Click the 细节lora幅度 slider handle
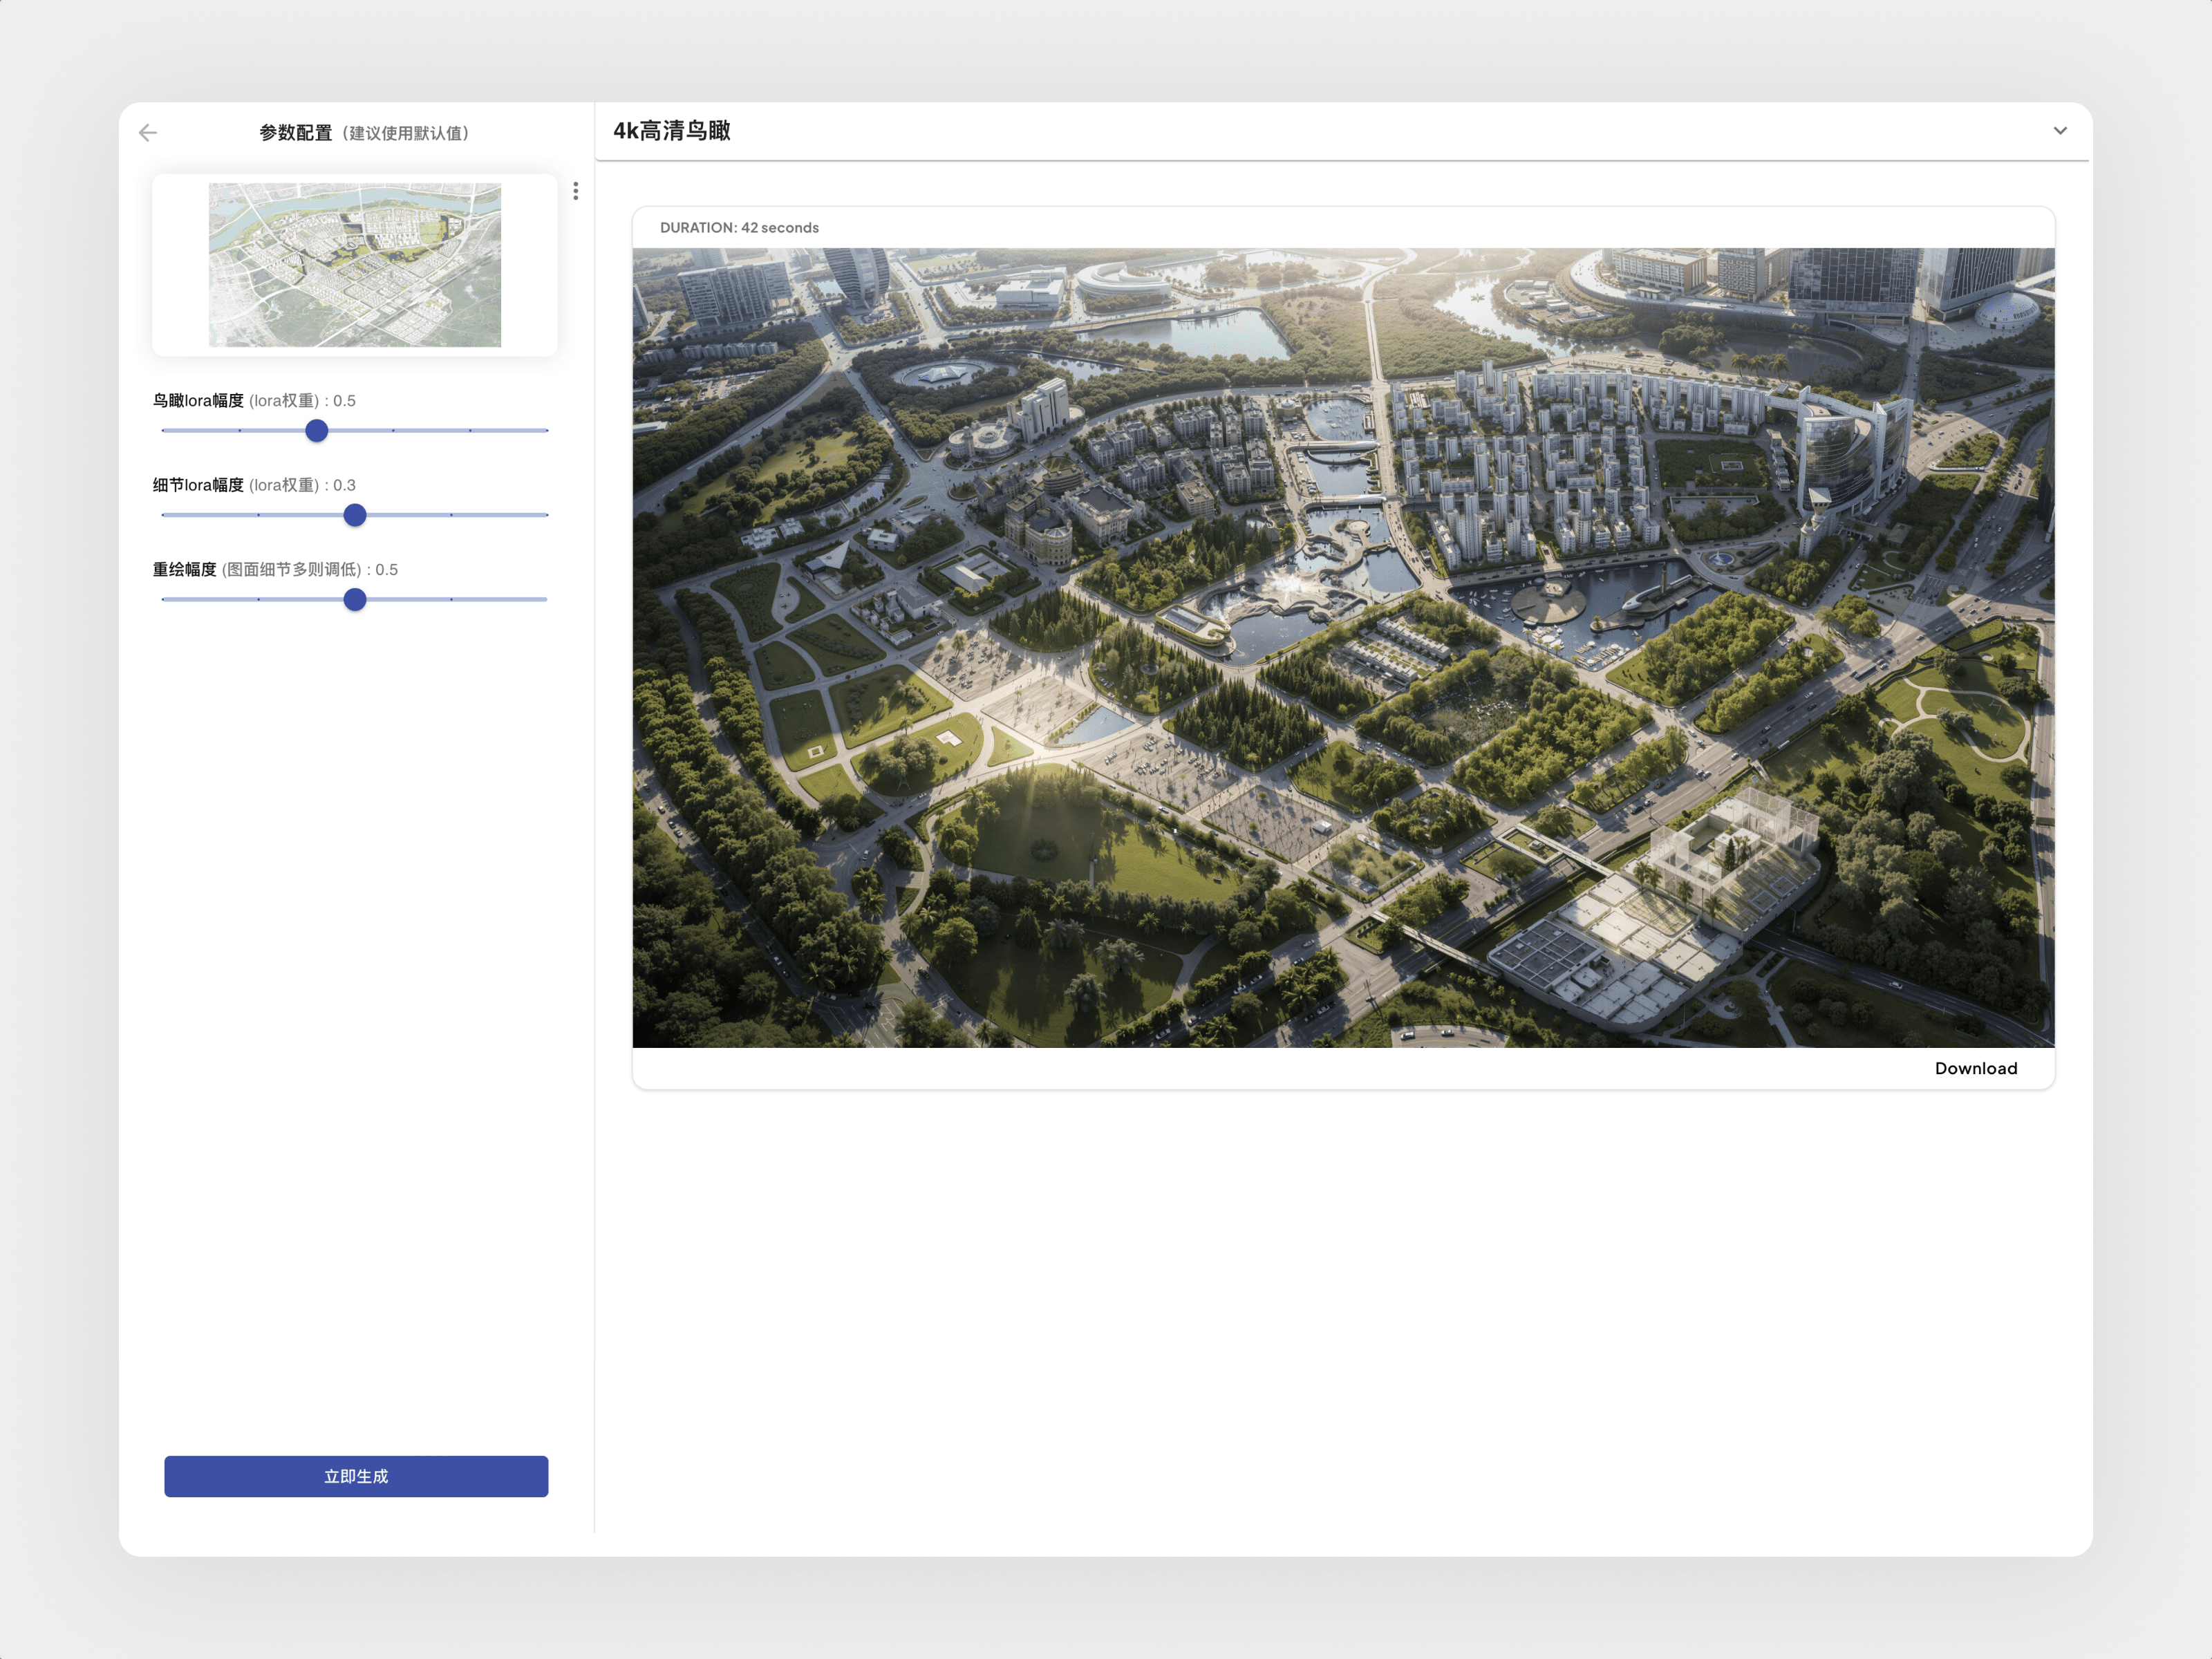2212x1659 pixels. 355,515
